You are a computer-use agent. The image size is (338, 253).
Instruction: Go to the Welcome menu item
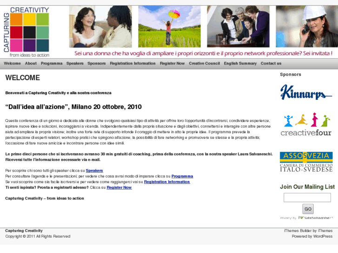coord(12,64)
